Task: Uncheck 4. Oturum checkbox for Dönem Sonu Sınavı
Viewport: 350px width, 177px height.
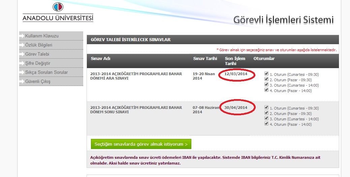Action: [x=266, y=124]
